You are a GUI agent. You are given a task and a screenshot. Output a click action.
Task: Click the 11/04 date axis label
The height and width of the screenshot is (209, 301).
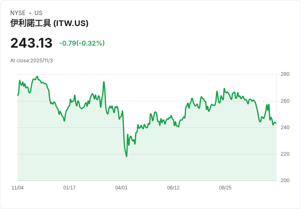[x=18, y=187]
